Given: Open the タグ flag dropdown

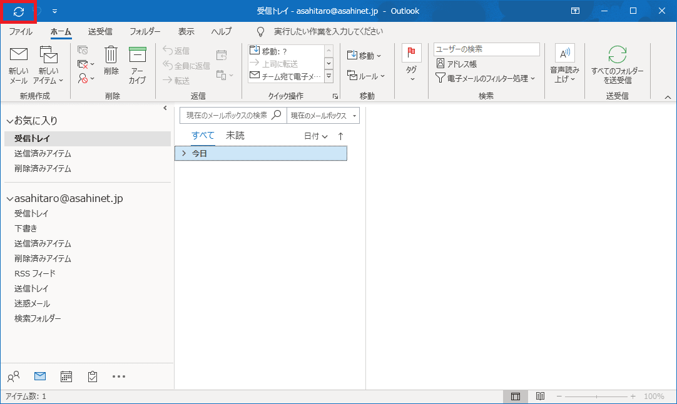Looking at the screenshot, I should click(x=412, y=63).
